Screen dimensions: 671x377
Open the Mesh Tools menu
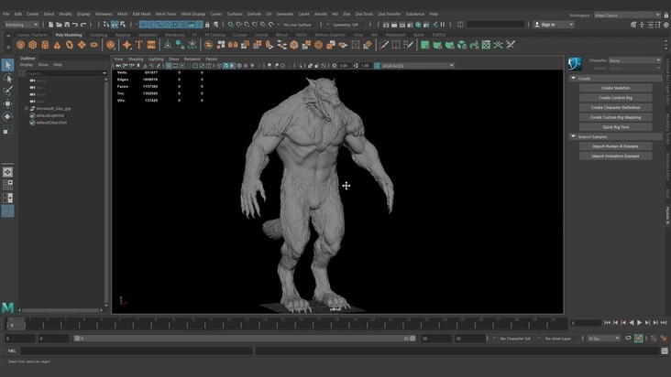coord(166,14)
